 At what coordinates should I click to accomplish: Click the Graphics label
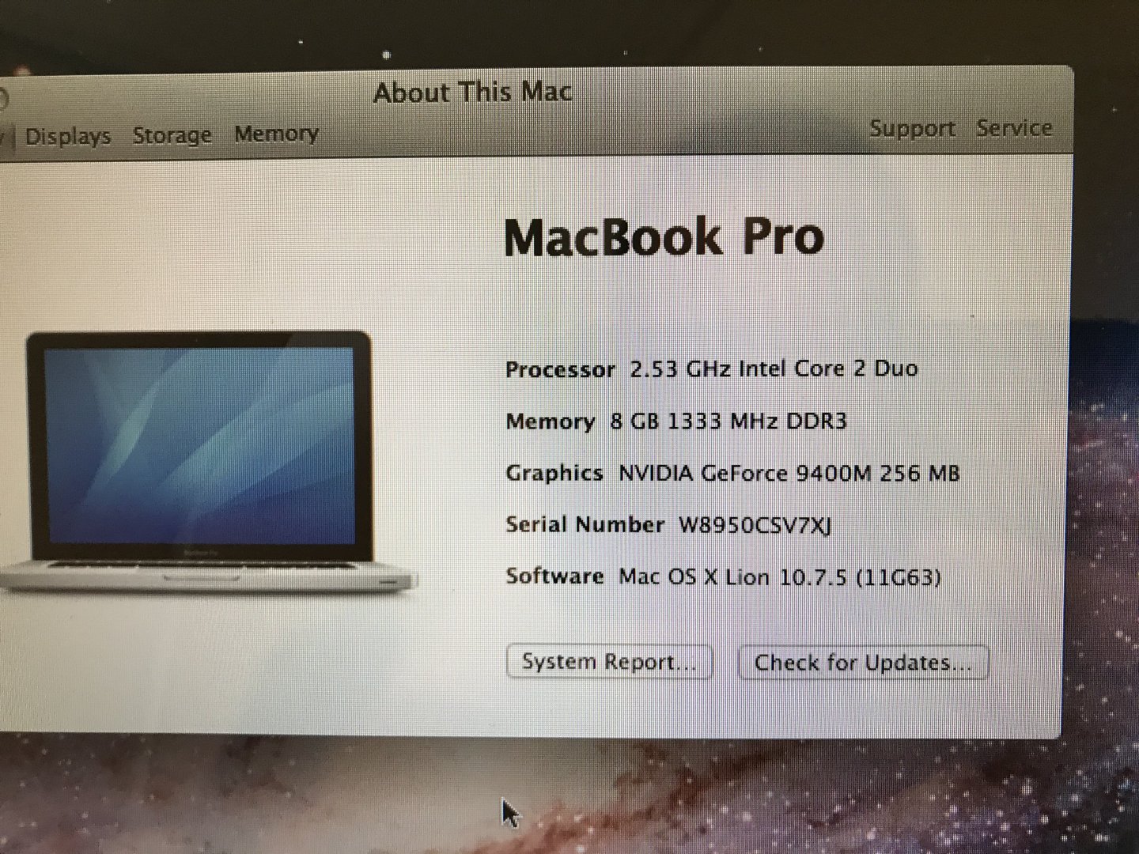click(x=554, y=473)
